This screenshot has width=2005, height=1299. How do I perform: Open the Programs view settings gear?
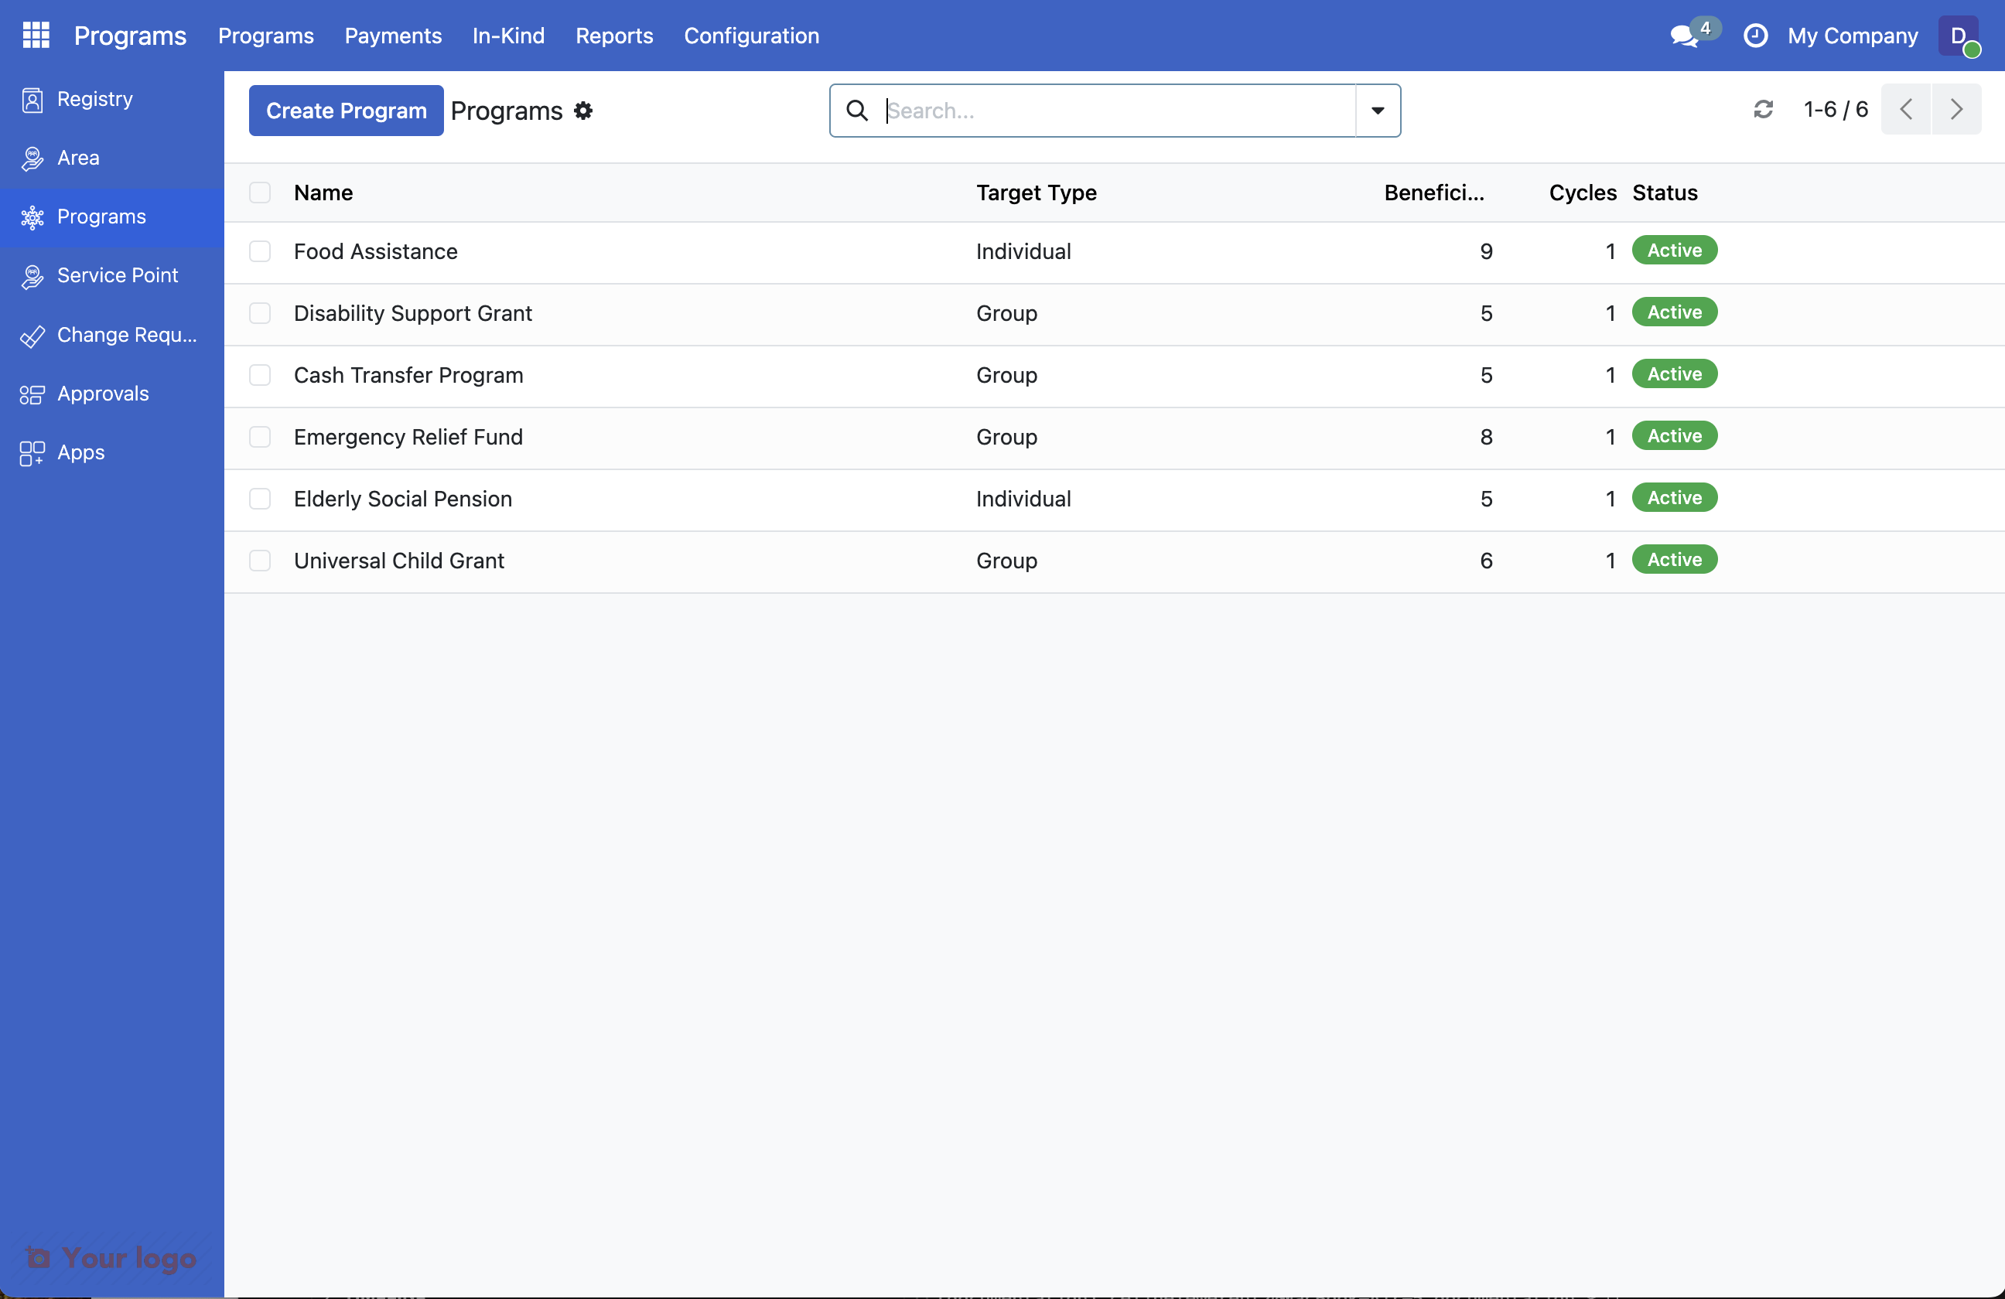583,111
